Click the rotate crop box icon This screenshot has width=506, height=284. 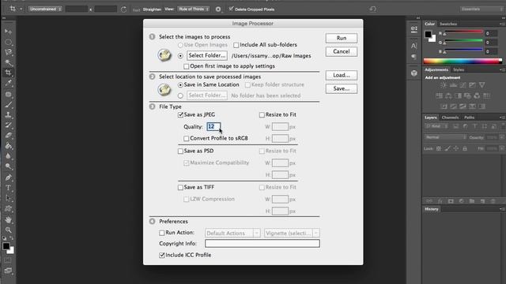123,9
